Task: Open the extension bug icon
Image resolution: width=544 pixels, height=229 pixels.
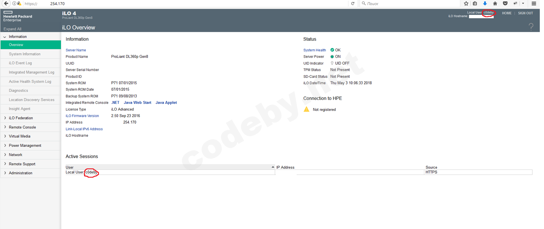Action: coord(515,3)
